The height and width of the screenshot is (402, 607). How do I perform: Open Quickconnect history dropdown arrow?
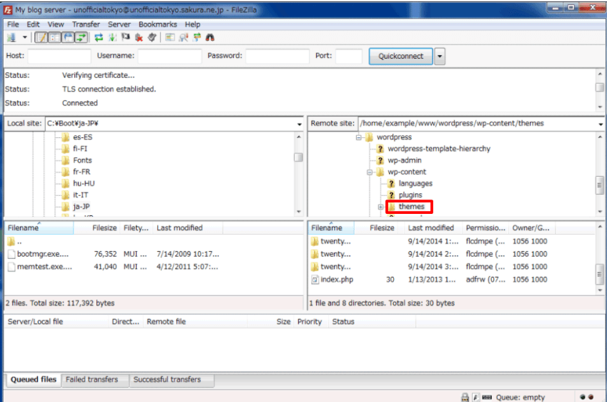coord(440,57)
